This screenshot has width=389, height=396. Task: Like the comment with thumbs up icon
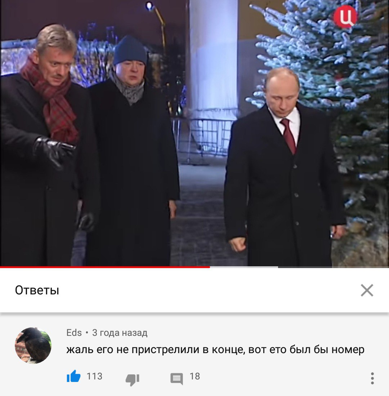coord(73,376)
